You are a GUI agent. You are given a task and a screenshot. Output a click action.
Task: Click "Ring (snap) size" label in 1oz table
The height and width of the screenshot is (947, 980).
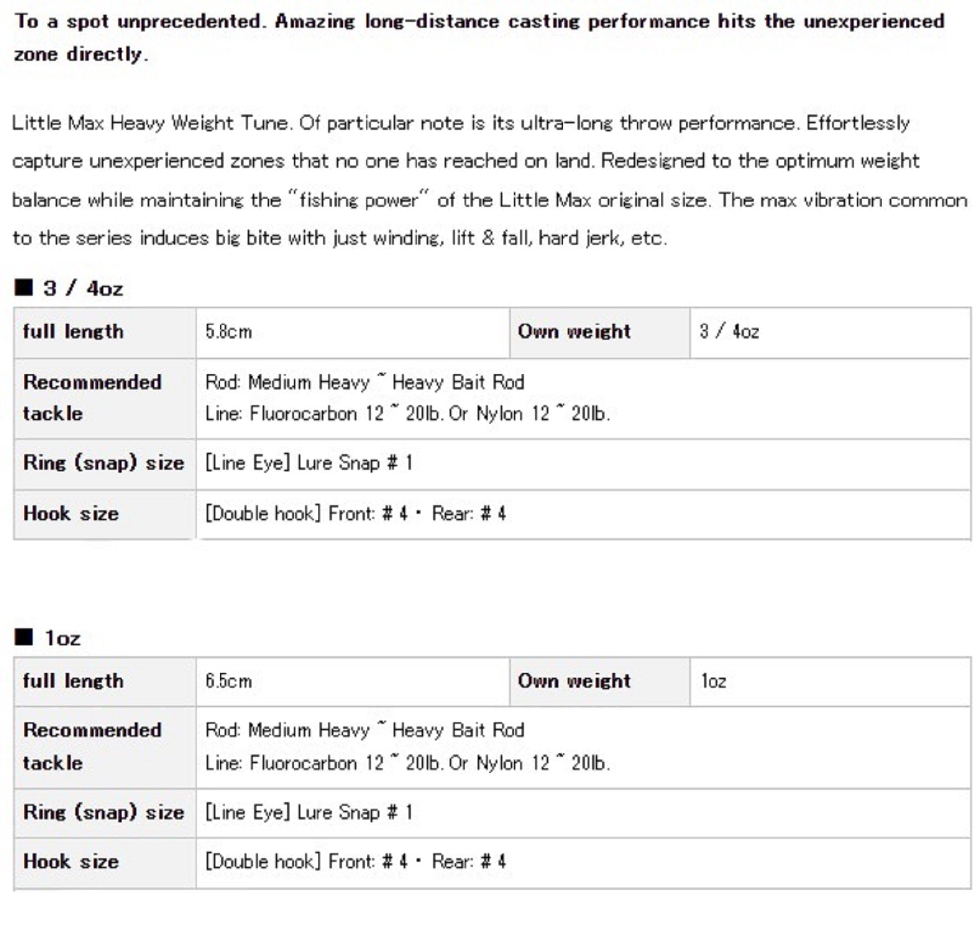(x=103, y=812)
